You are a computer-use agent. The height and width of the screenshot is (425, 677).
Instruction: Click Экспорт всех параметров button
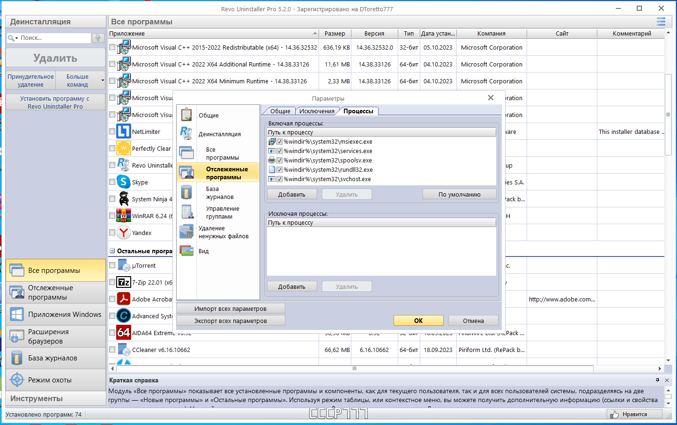click(231, 321)
